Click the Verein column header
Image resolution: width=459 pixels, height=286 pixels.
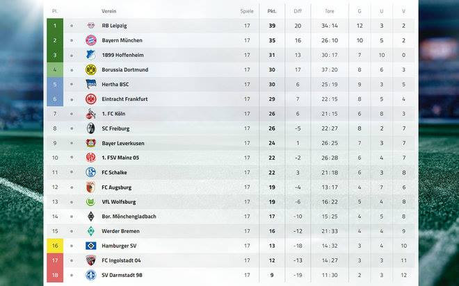tap(109, 11)
